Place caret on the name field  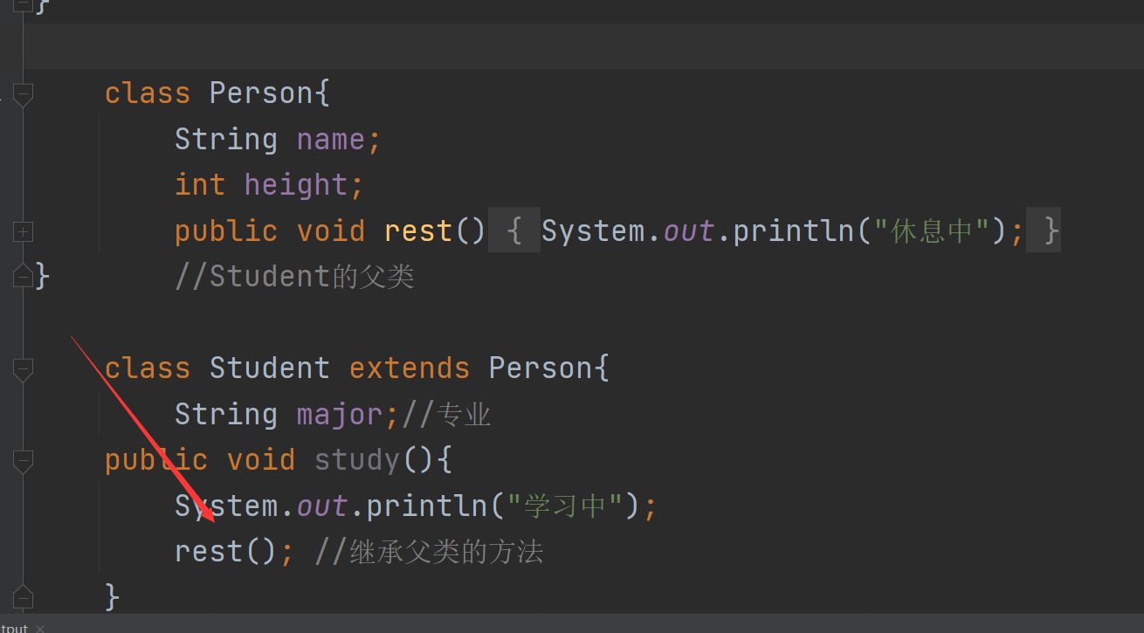[330, 140]
